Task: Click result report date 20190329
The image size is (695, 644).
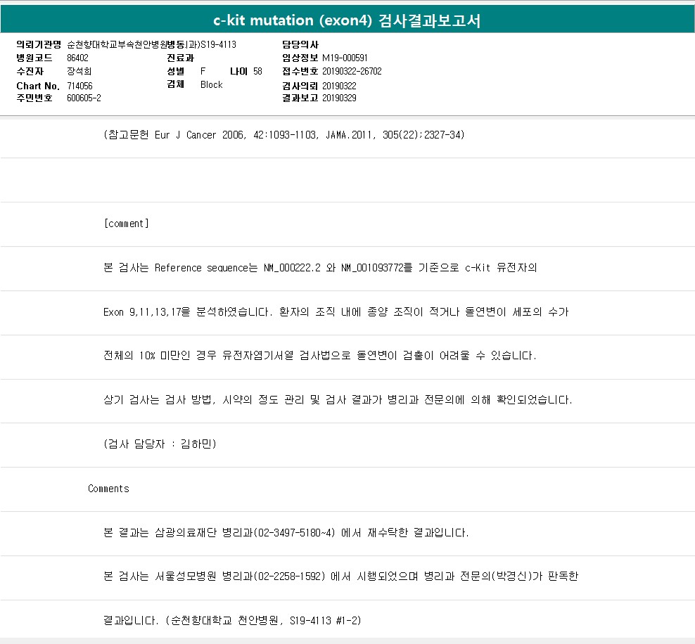Action: coord(339,98)
